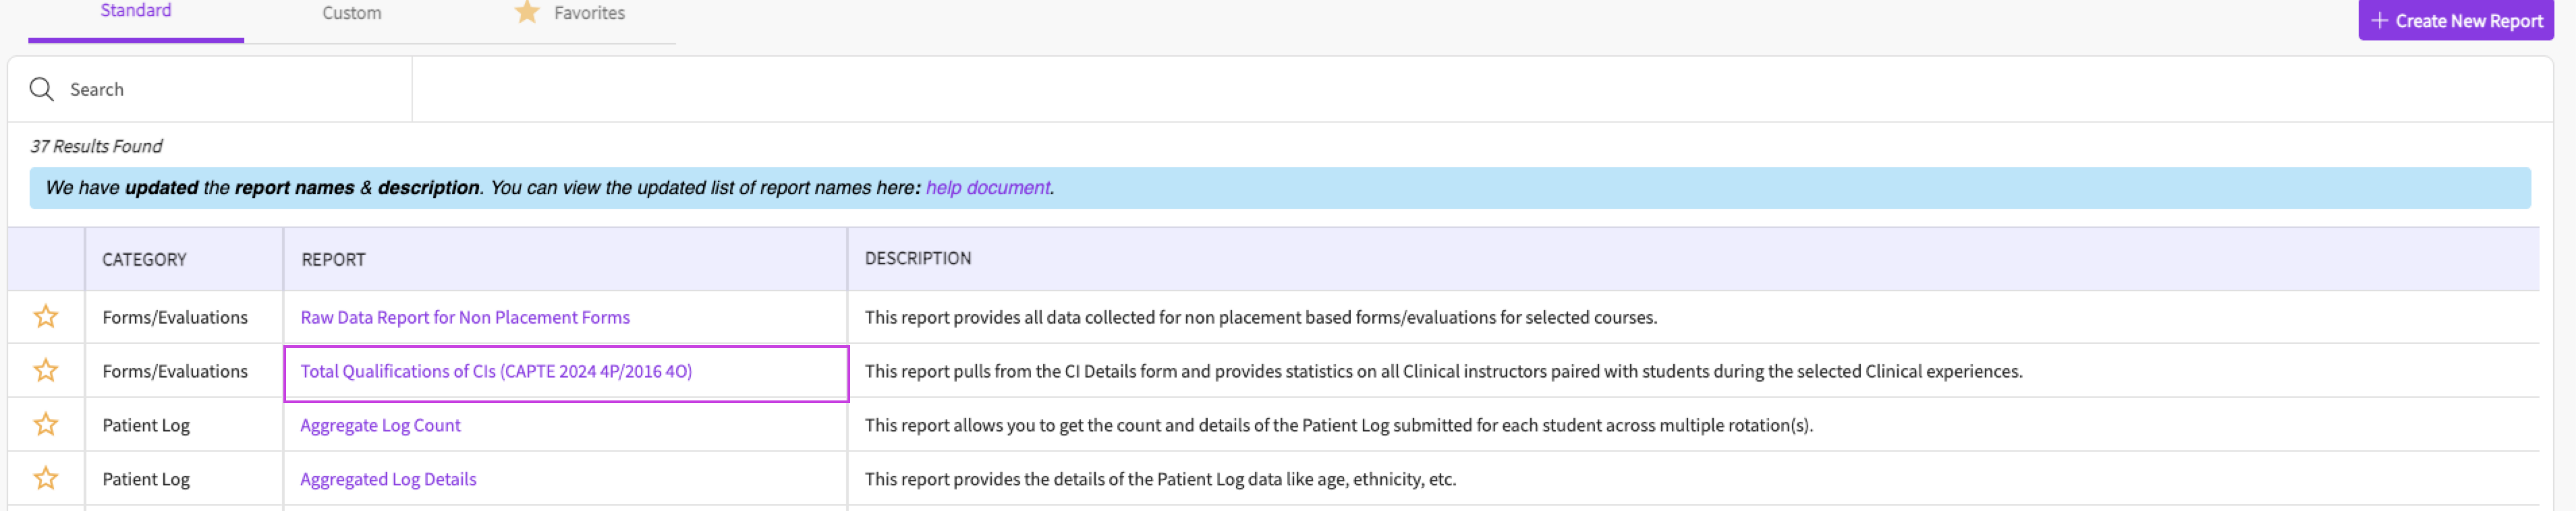
Task: Open the help document link
Action: [x=987, y=188]
